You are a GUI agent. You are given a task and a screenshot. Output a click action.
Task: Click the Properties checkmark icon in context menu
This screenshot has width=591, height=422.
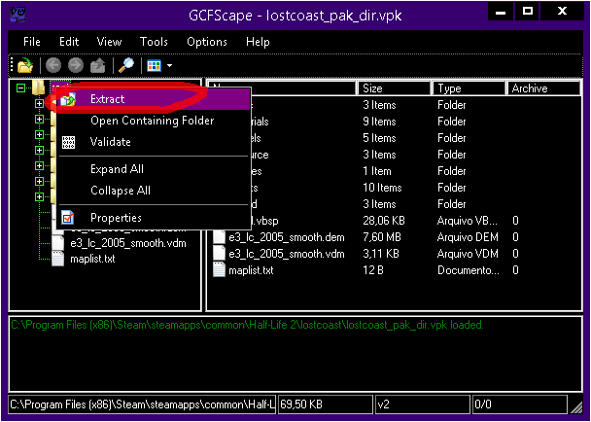68,218
